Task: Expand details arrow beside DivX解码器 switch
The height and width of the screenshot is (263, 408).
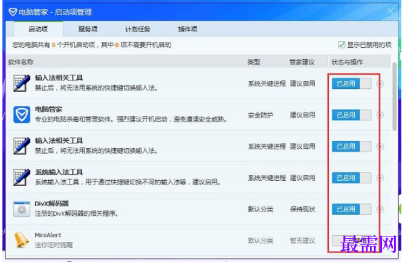Action: [x=380, y=209]
